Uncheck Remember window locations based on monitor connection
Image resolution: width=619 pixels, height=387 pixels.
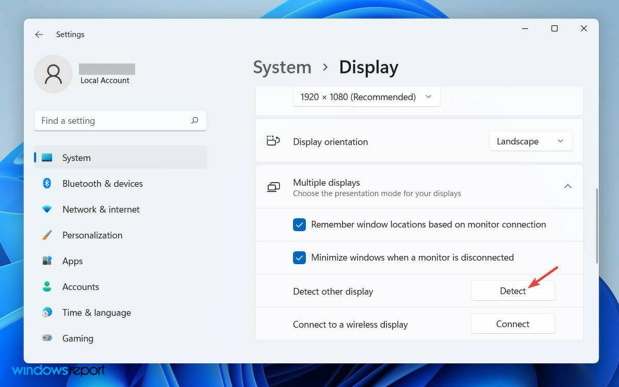click(299, 224)
